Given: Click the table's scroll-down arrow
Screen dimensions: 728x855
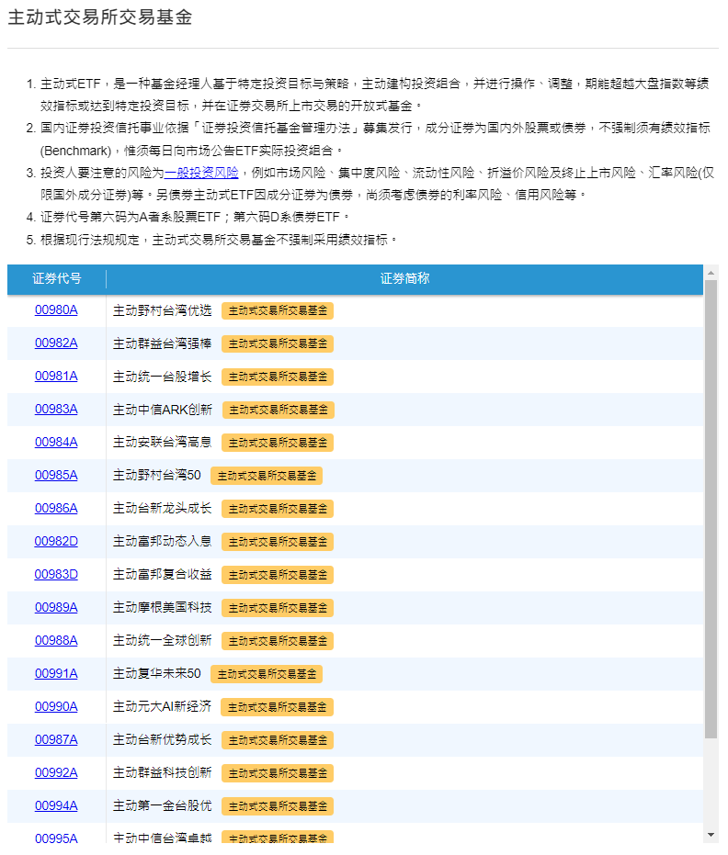Looking at the screenshot, I should [711, 835].
